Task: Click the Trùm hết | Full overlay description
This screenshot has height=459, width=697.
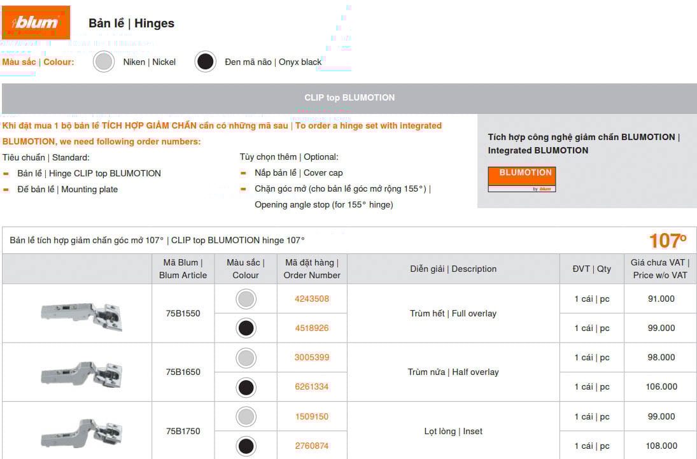Action: point(453,314)
